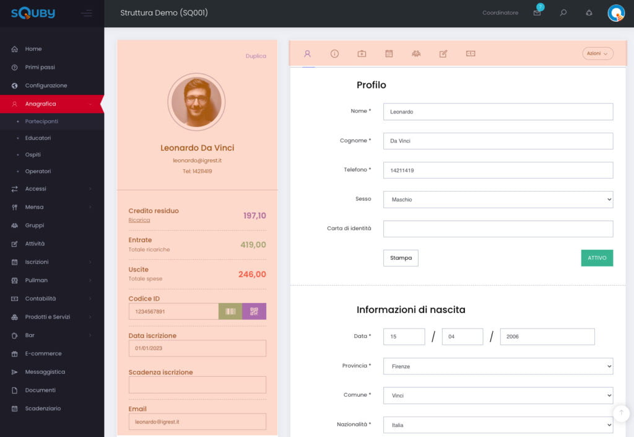Open the Provincia dropdown

click(498, 366)
